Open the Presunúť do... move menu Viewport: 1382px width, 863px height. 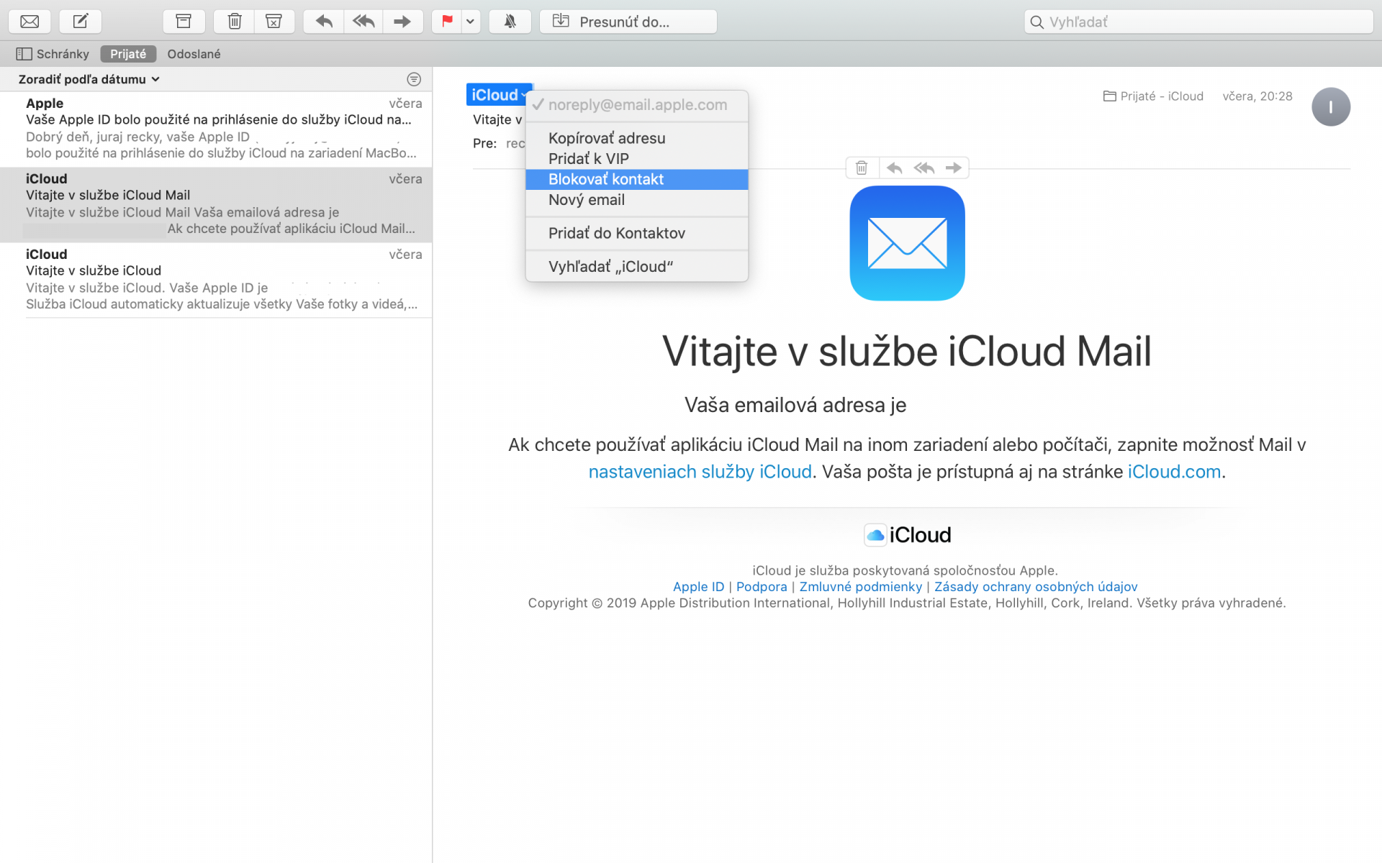(628, 22)
